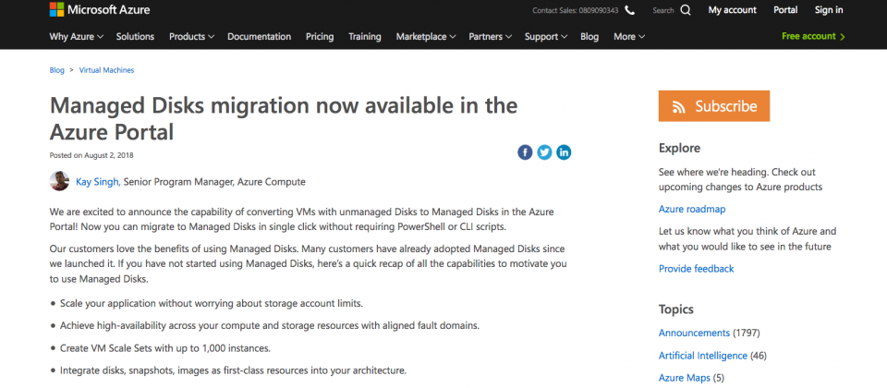Open the Solutions menu item

pyautogui.click(x=135, y=37)
